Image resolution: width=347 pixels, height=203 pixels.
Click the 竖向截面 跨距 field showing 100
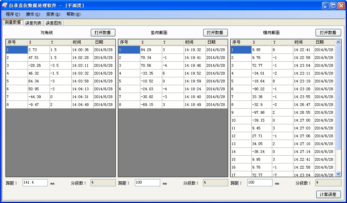[147, 183]
